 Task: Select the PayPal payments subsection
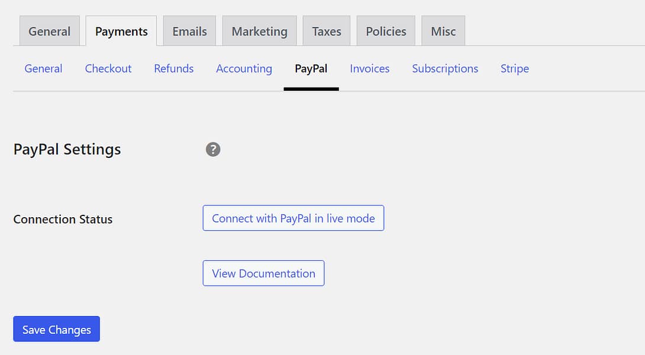pyautogui.click(x=311, y=69)
